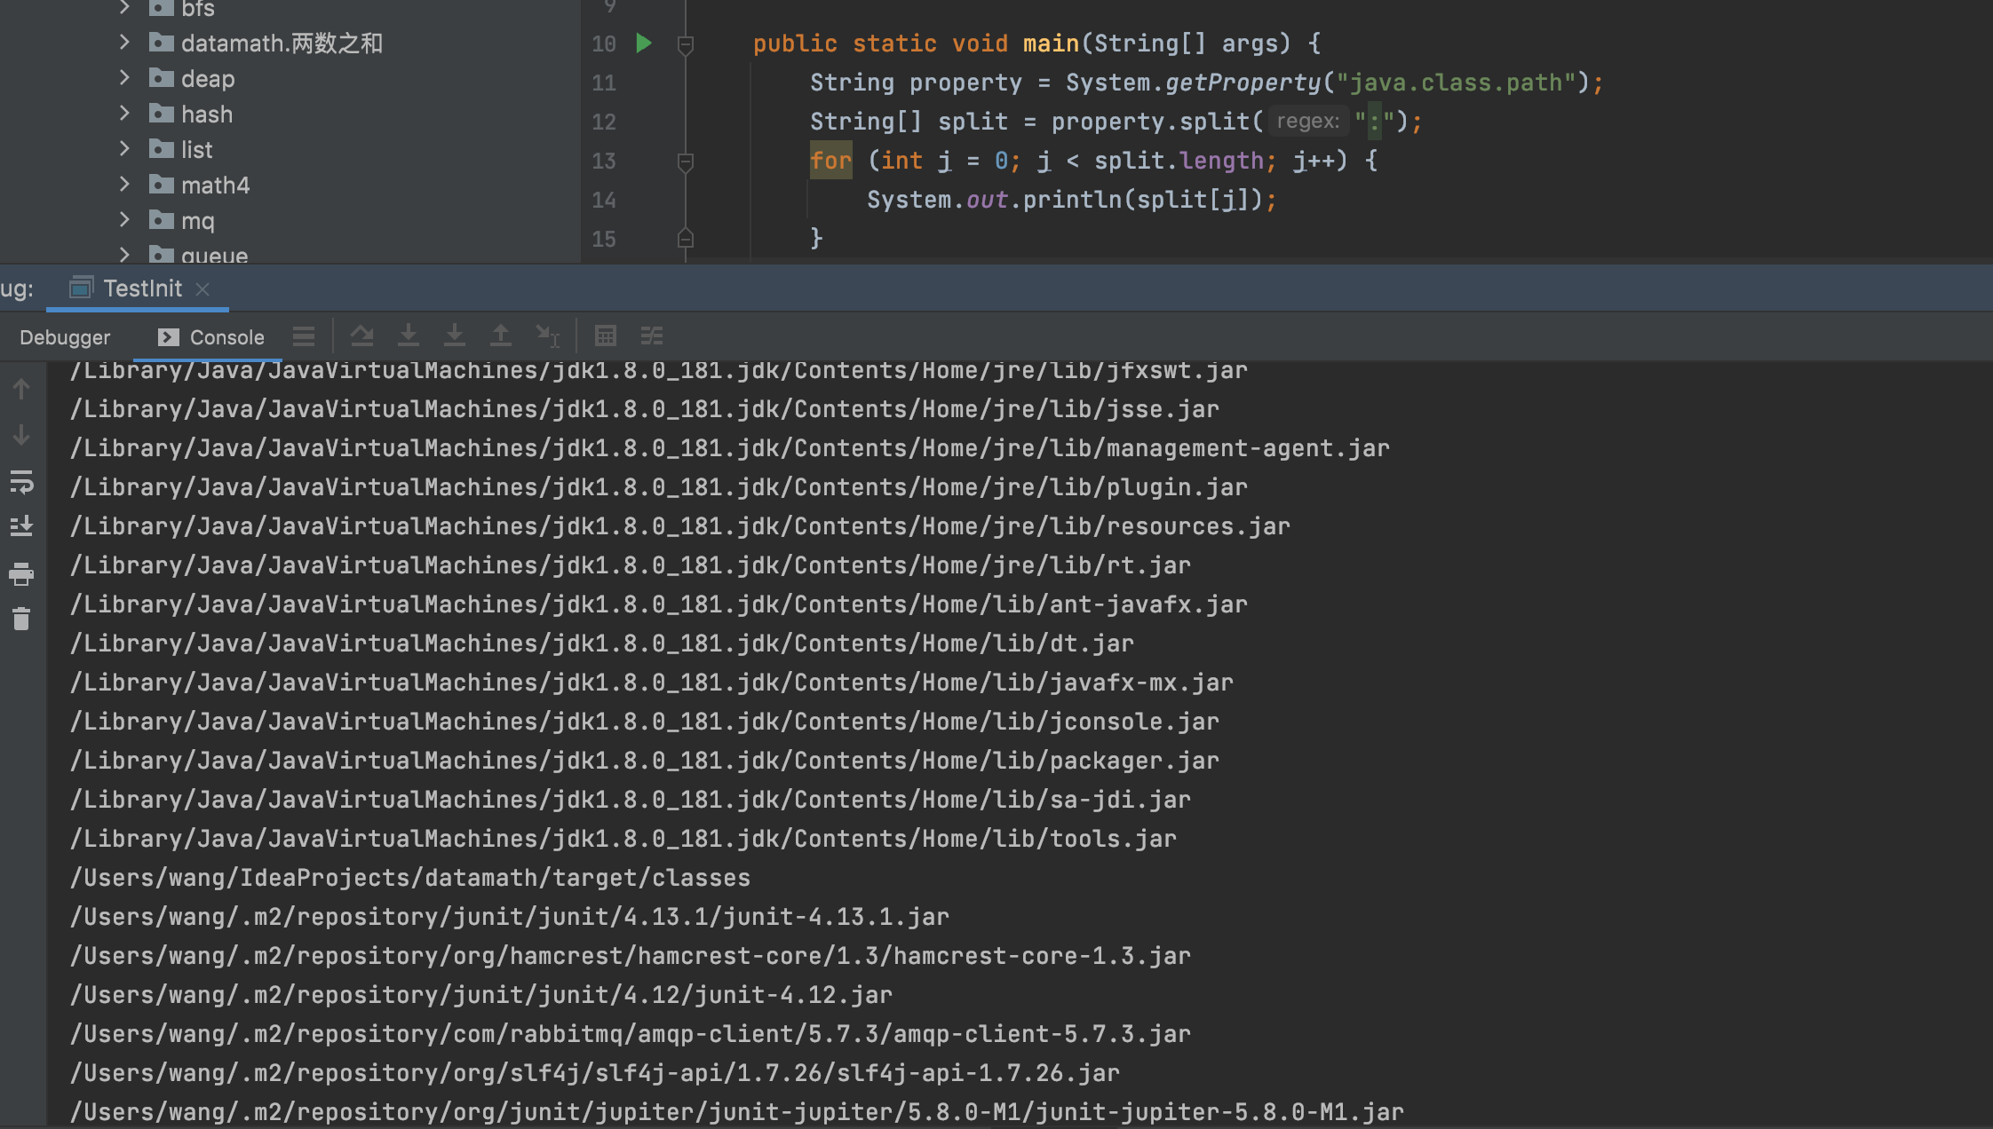The image size is (1993, 1129).
Task: Clear console with the trash icon
Action: [21, 619]
